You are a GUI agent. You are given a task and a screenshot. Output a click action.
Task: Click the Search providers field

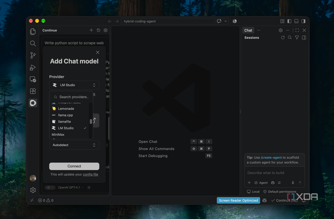coord(71,97)
